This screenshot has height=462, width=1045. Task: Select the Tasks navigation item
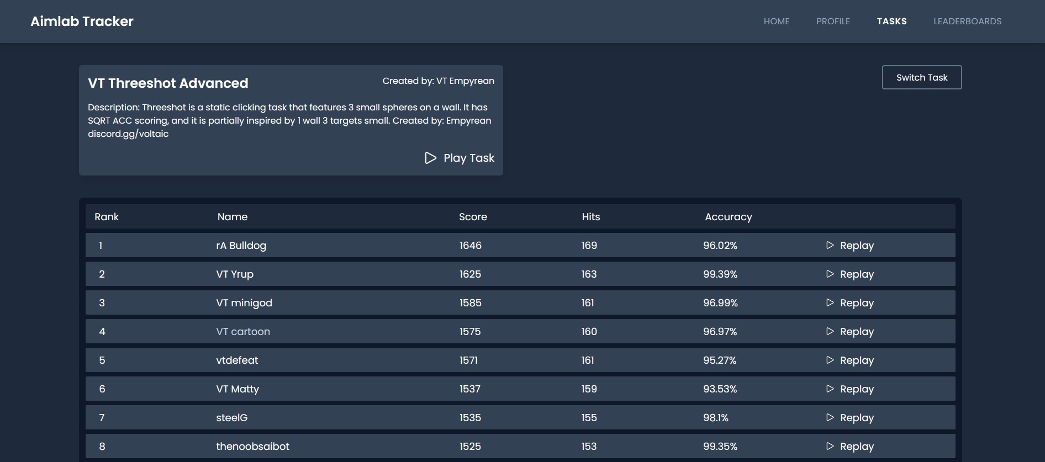[x=891, y=21]
